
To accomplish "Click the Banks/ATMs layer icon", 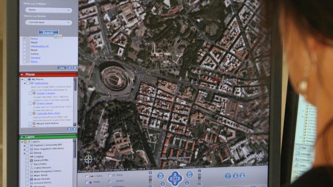I will (31, 160).
